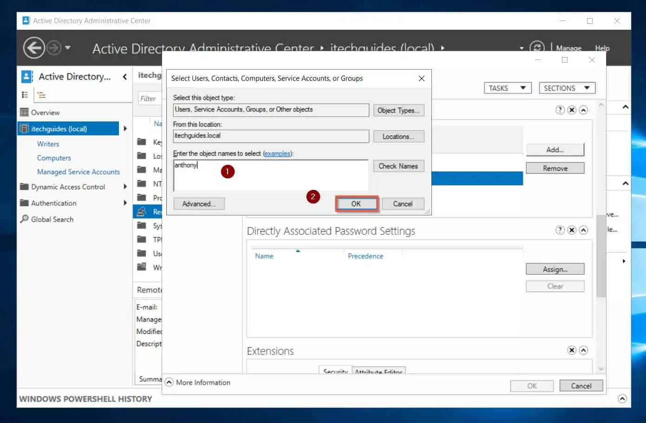Open help for the section with Add button

(x=560, y=110)
